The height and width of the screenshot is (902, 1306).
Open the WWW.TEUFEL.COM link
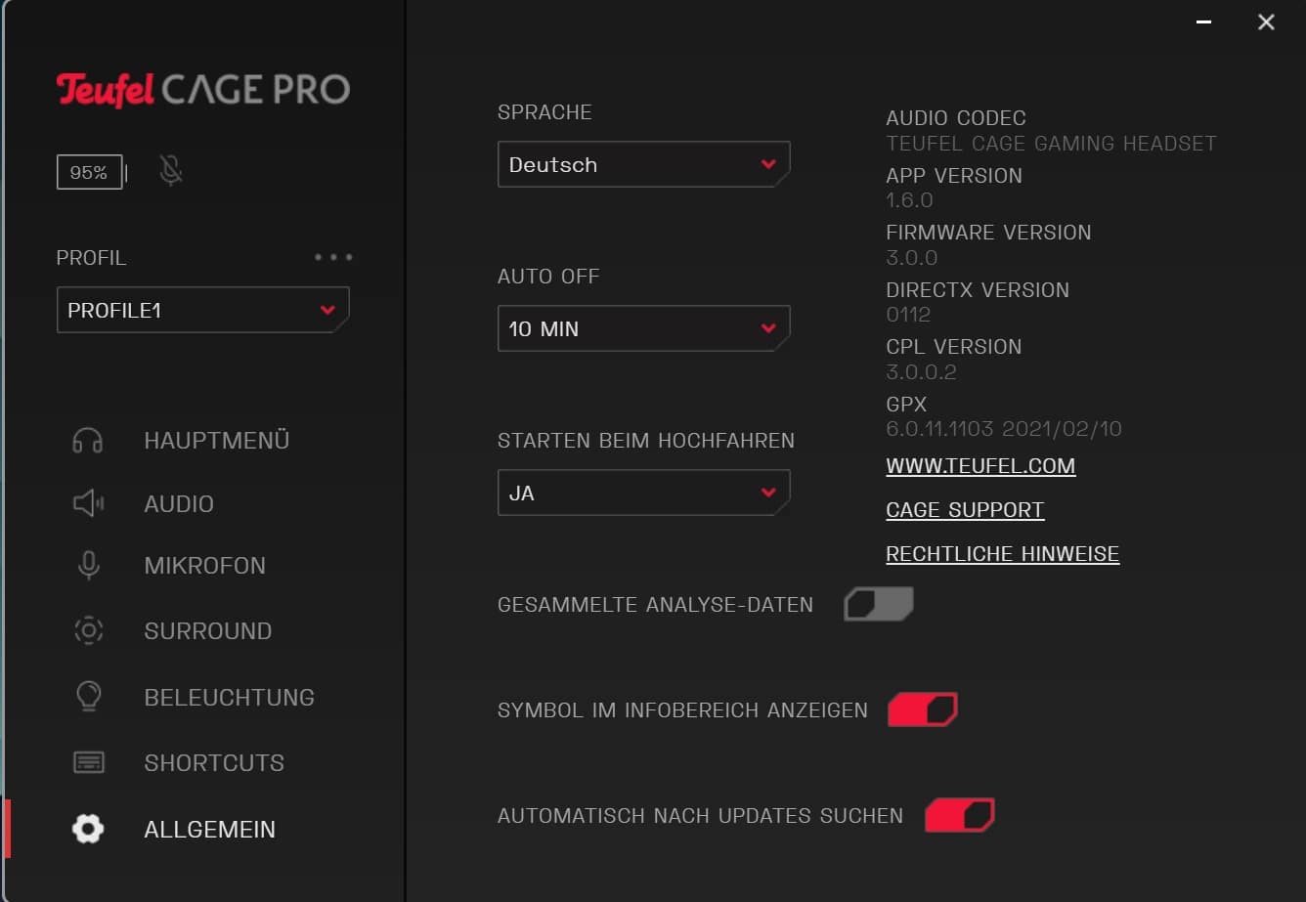pos(980,466)
